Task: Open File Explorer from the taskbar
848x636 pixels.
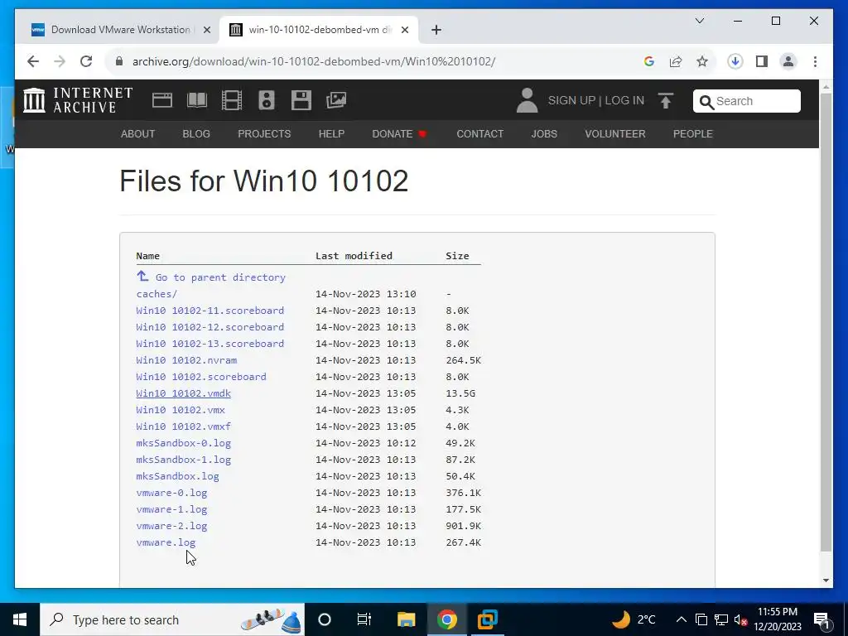Action: [406, 619]
